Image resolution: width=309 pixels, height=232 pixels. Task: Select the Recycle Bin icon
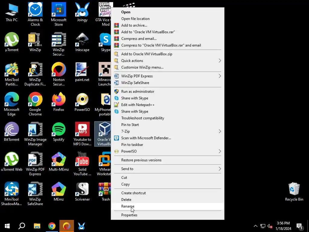tap(294, 192)
